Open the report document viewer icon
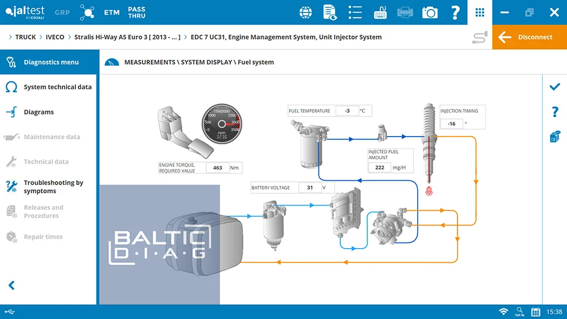 tap(330, 12)
